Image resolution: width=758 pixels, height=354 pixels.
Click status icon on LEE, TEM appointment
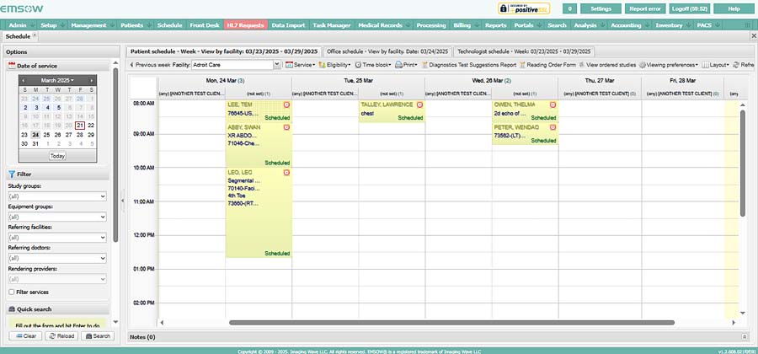(x=286, y=105)
